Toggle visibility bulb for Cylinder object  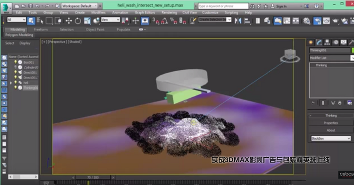point(16,67)
